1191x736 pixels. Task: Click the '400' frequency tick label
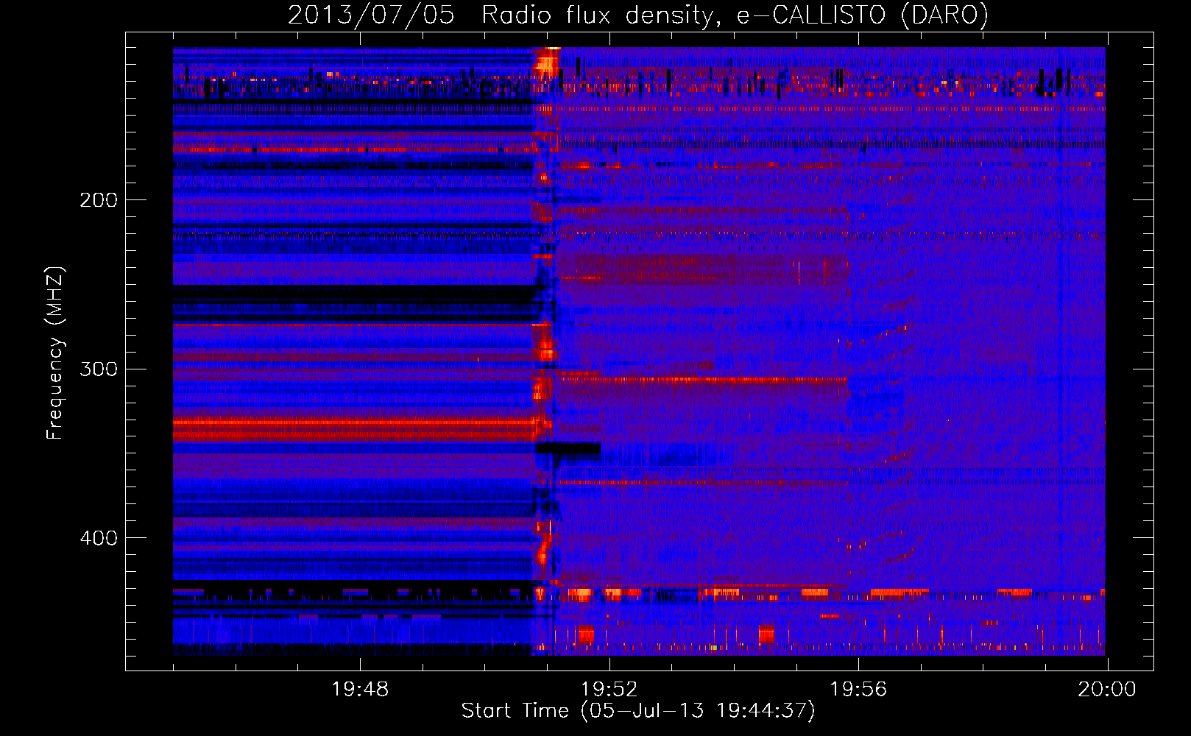point(99,538)
